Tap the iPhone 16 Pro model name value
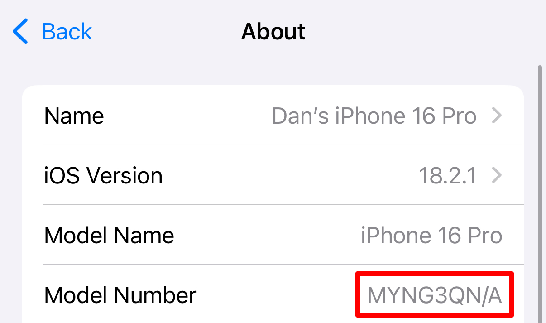This screenshot has height=323, width=546. click(x=431, y=236)
